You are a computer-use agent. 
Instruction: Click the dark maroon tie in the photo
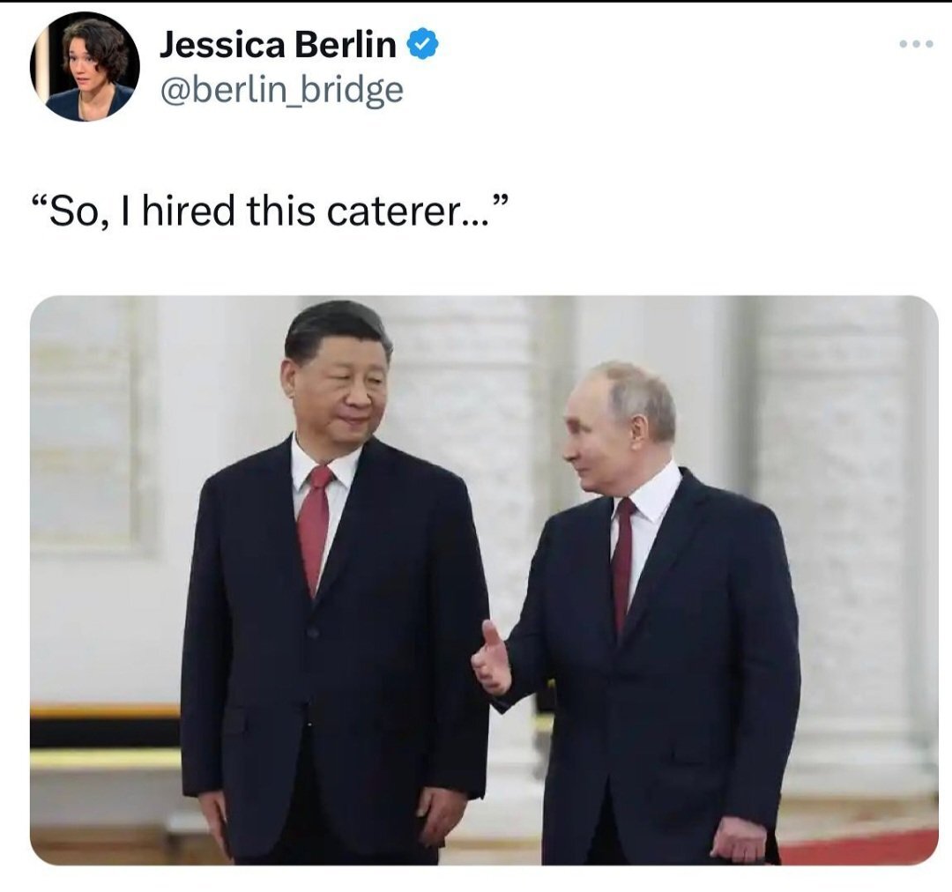pos(622,565)
